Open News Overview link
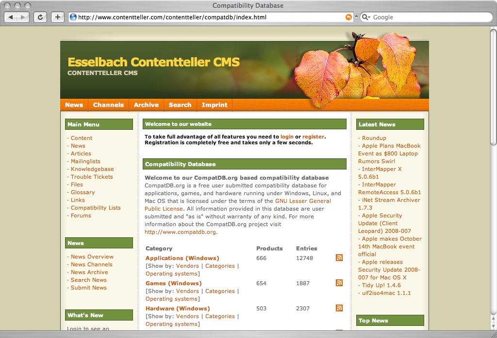The image size is (497, 338). pos(92,257)
